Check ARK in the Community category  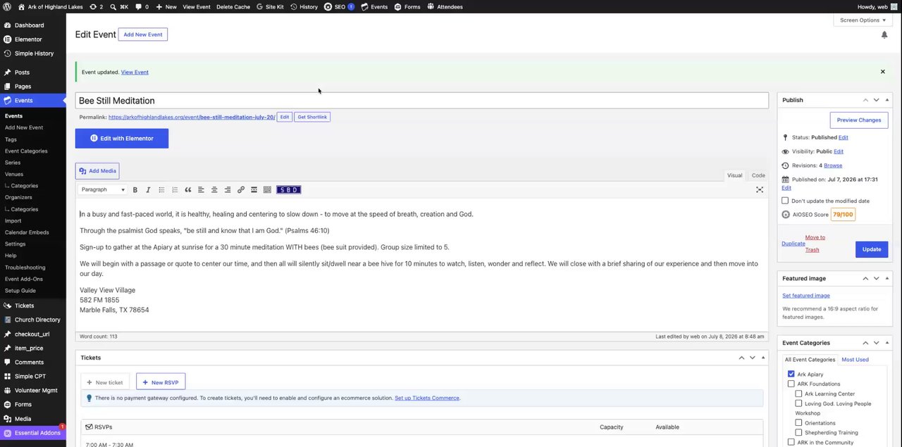point(791,443)
